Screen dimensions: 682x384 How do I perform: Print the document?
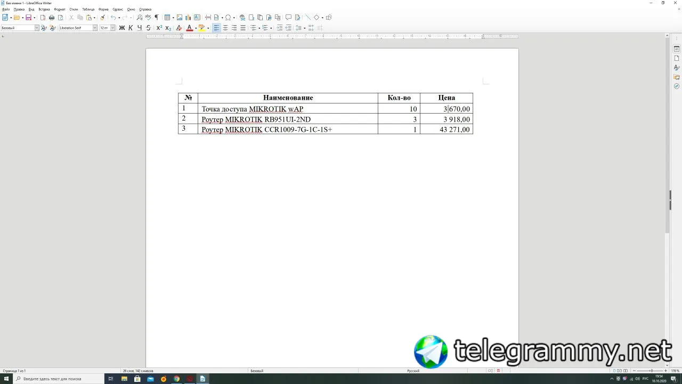tap(52, 18)
